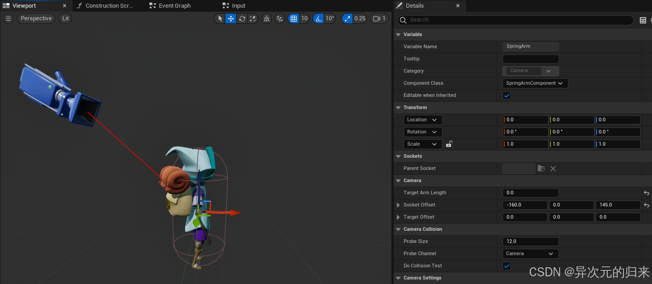Click the Location X value field
The width and height of the screenshot is (652, 284).
coord(526,119)
